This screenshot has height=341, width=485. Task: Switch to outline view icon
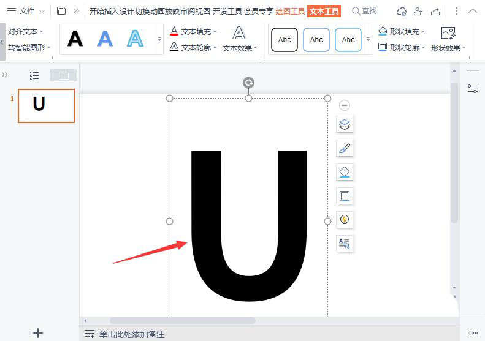(x=34, y=75)
